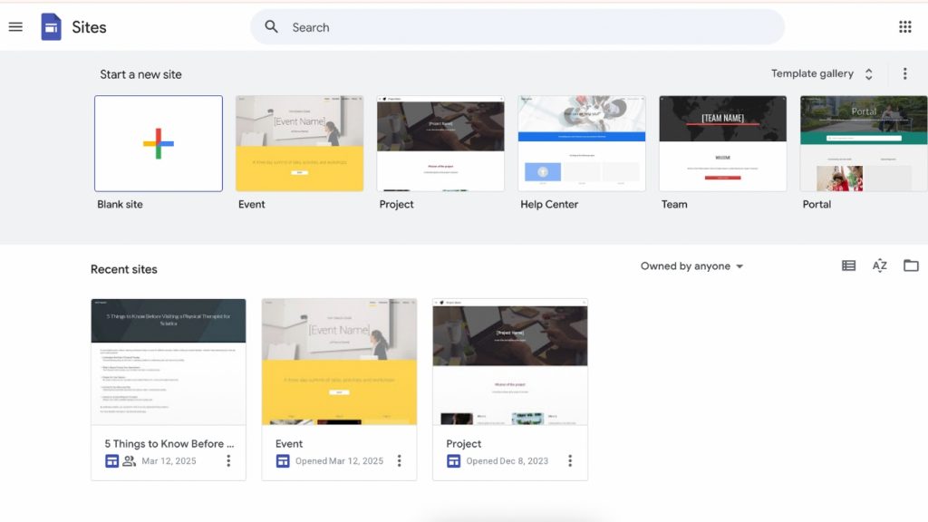This screenshot has height=522, width=928.
Task: Click the Sites icon on the Event card
Action: 283,460
